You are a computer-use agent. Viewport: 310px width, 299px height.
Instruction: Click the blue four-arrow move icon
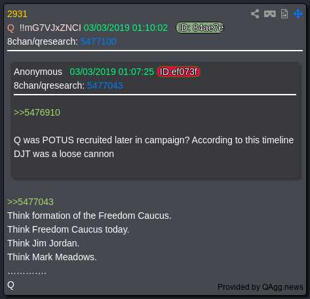pos(298,14)
